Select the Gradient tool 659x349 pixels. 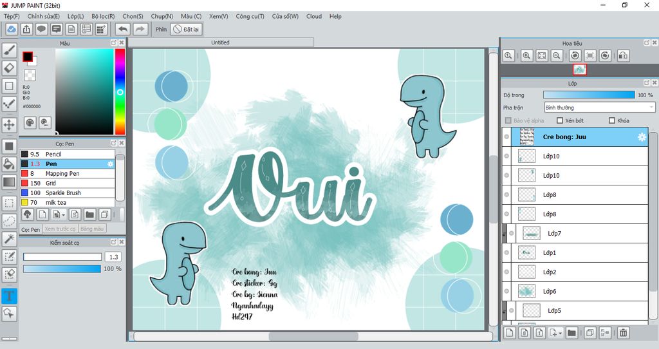coord(9,182)
